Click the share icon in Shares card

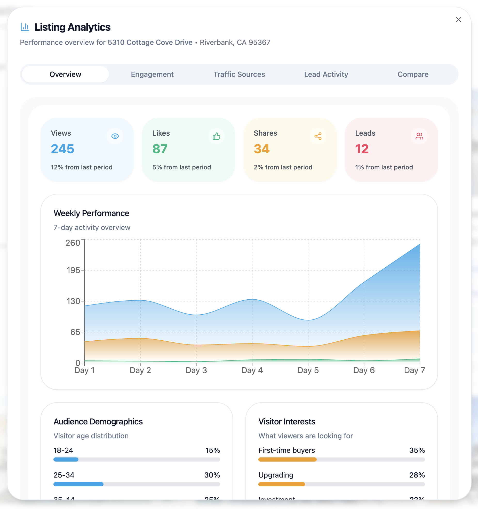318,136
